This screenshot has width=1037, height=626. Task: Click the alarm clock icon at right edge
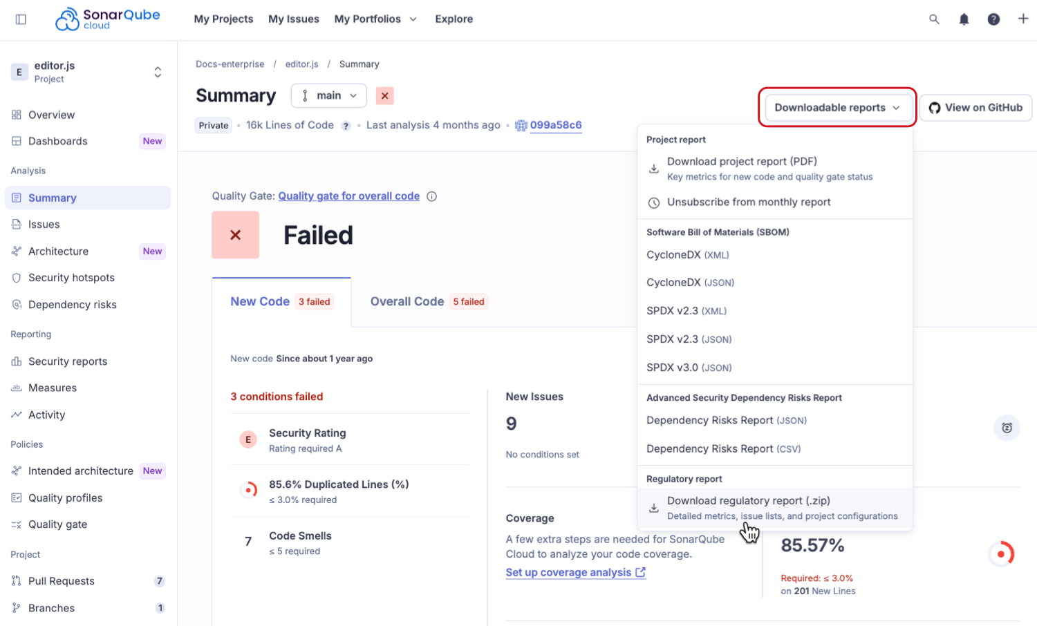click(x=1007, y=428)
